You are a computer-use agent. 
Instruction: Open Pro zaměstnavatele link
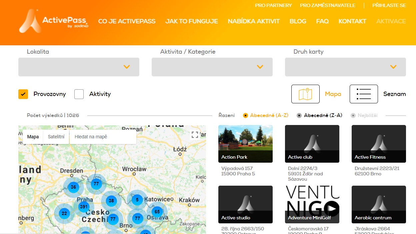coord(327,5)
